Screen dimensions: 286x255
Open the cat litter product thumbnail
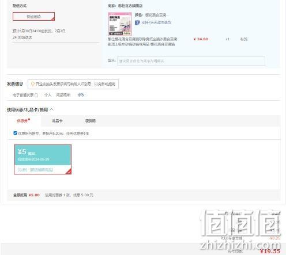pyautogui.click(x=120, y=24)
